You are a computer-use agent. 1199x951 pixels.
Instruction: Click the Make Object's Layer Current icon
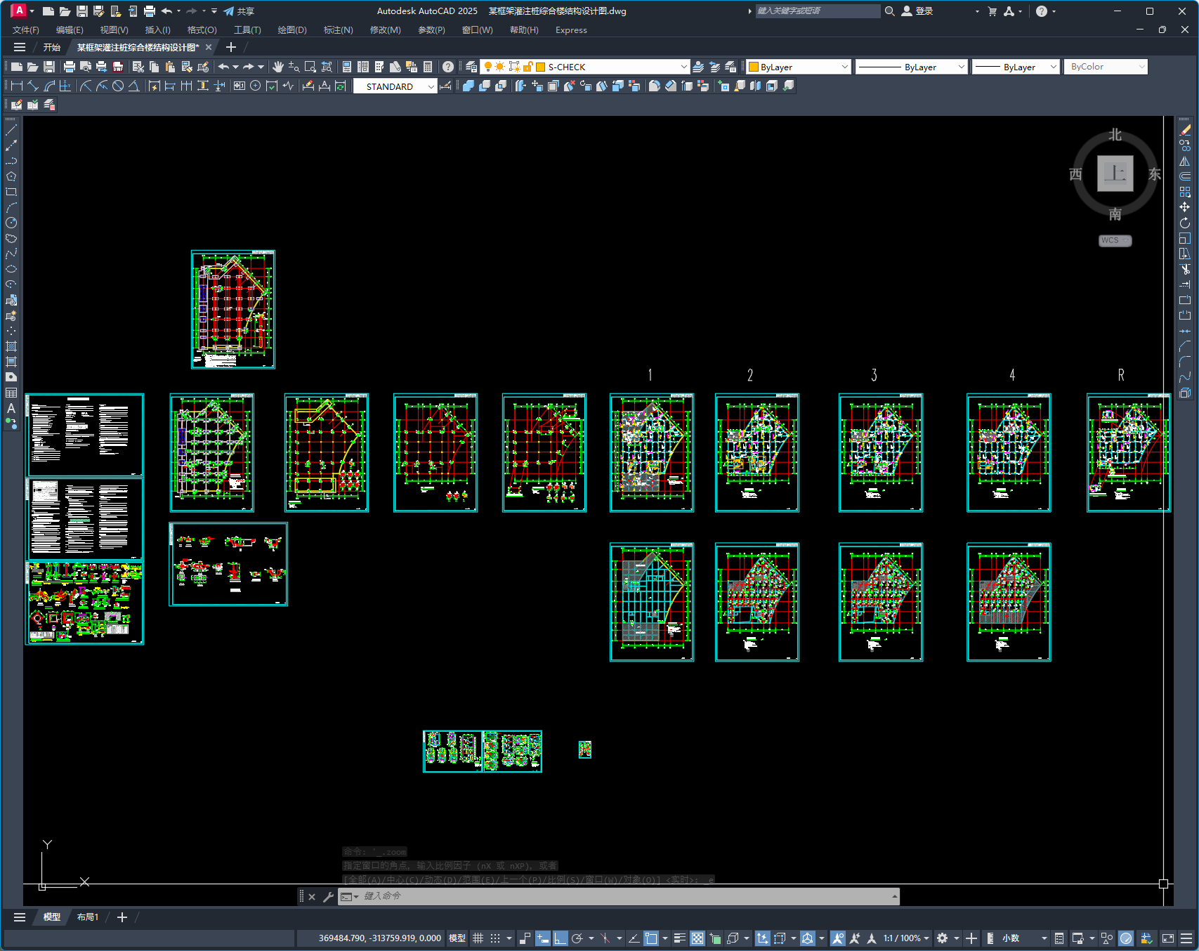tap(698, 67)
